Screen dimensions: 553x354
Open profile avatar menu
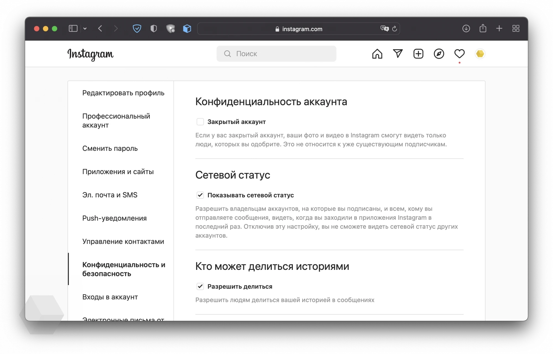[x=480, y=54]
